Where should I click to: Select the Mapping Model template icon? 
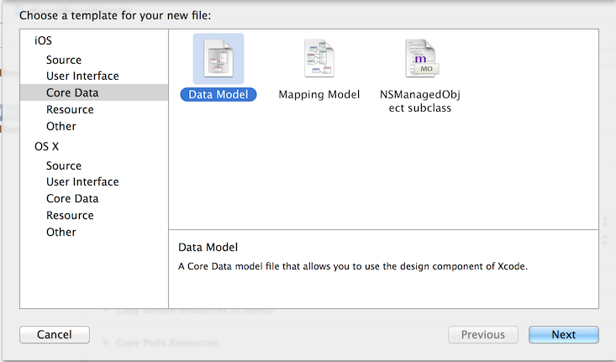[319, 59]
